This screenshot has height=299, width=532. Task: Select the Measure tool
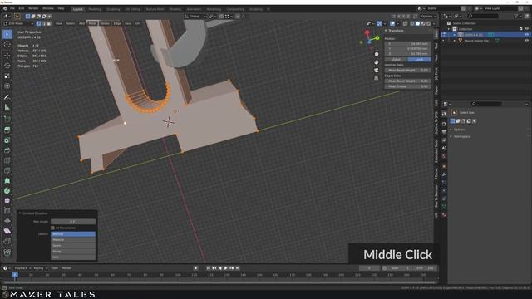[7, 107]
